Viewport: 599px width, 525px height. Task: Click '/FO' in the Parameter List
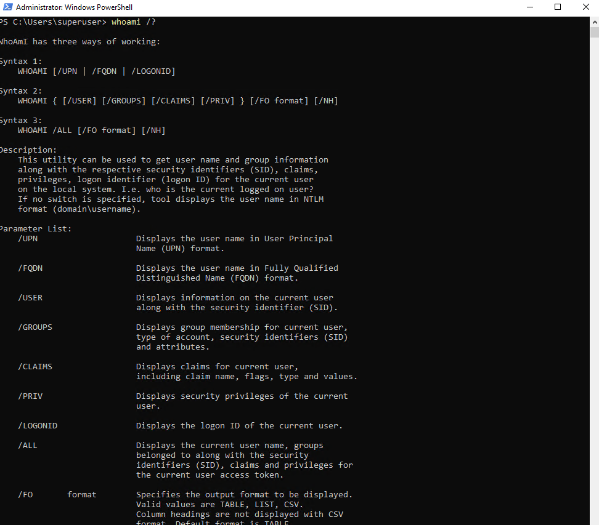tap(25, 495)
